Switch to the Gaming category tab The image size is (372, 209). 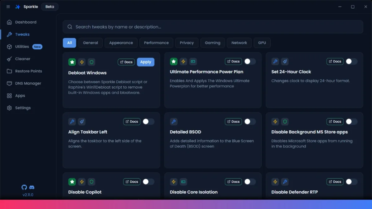point(213,43)
